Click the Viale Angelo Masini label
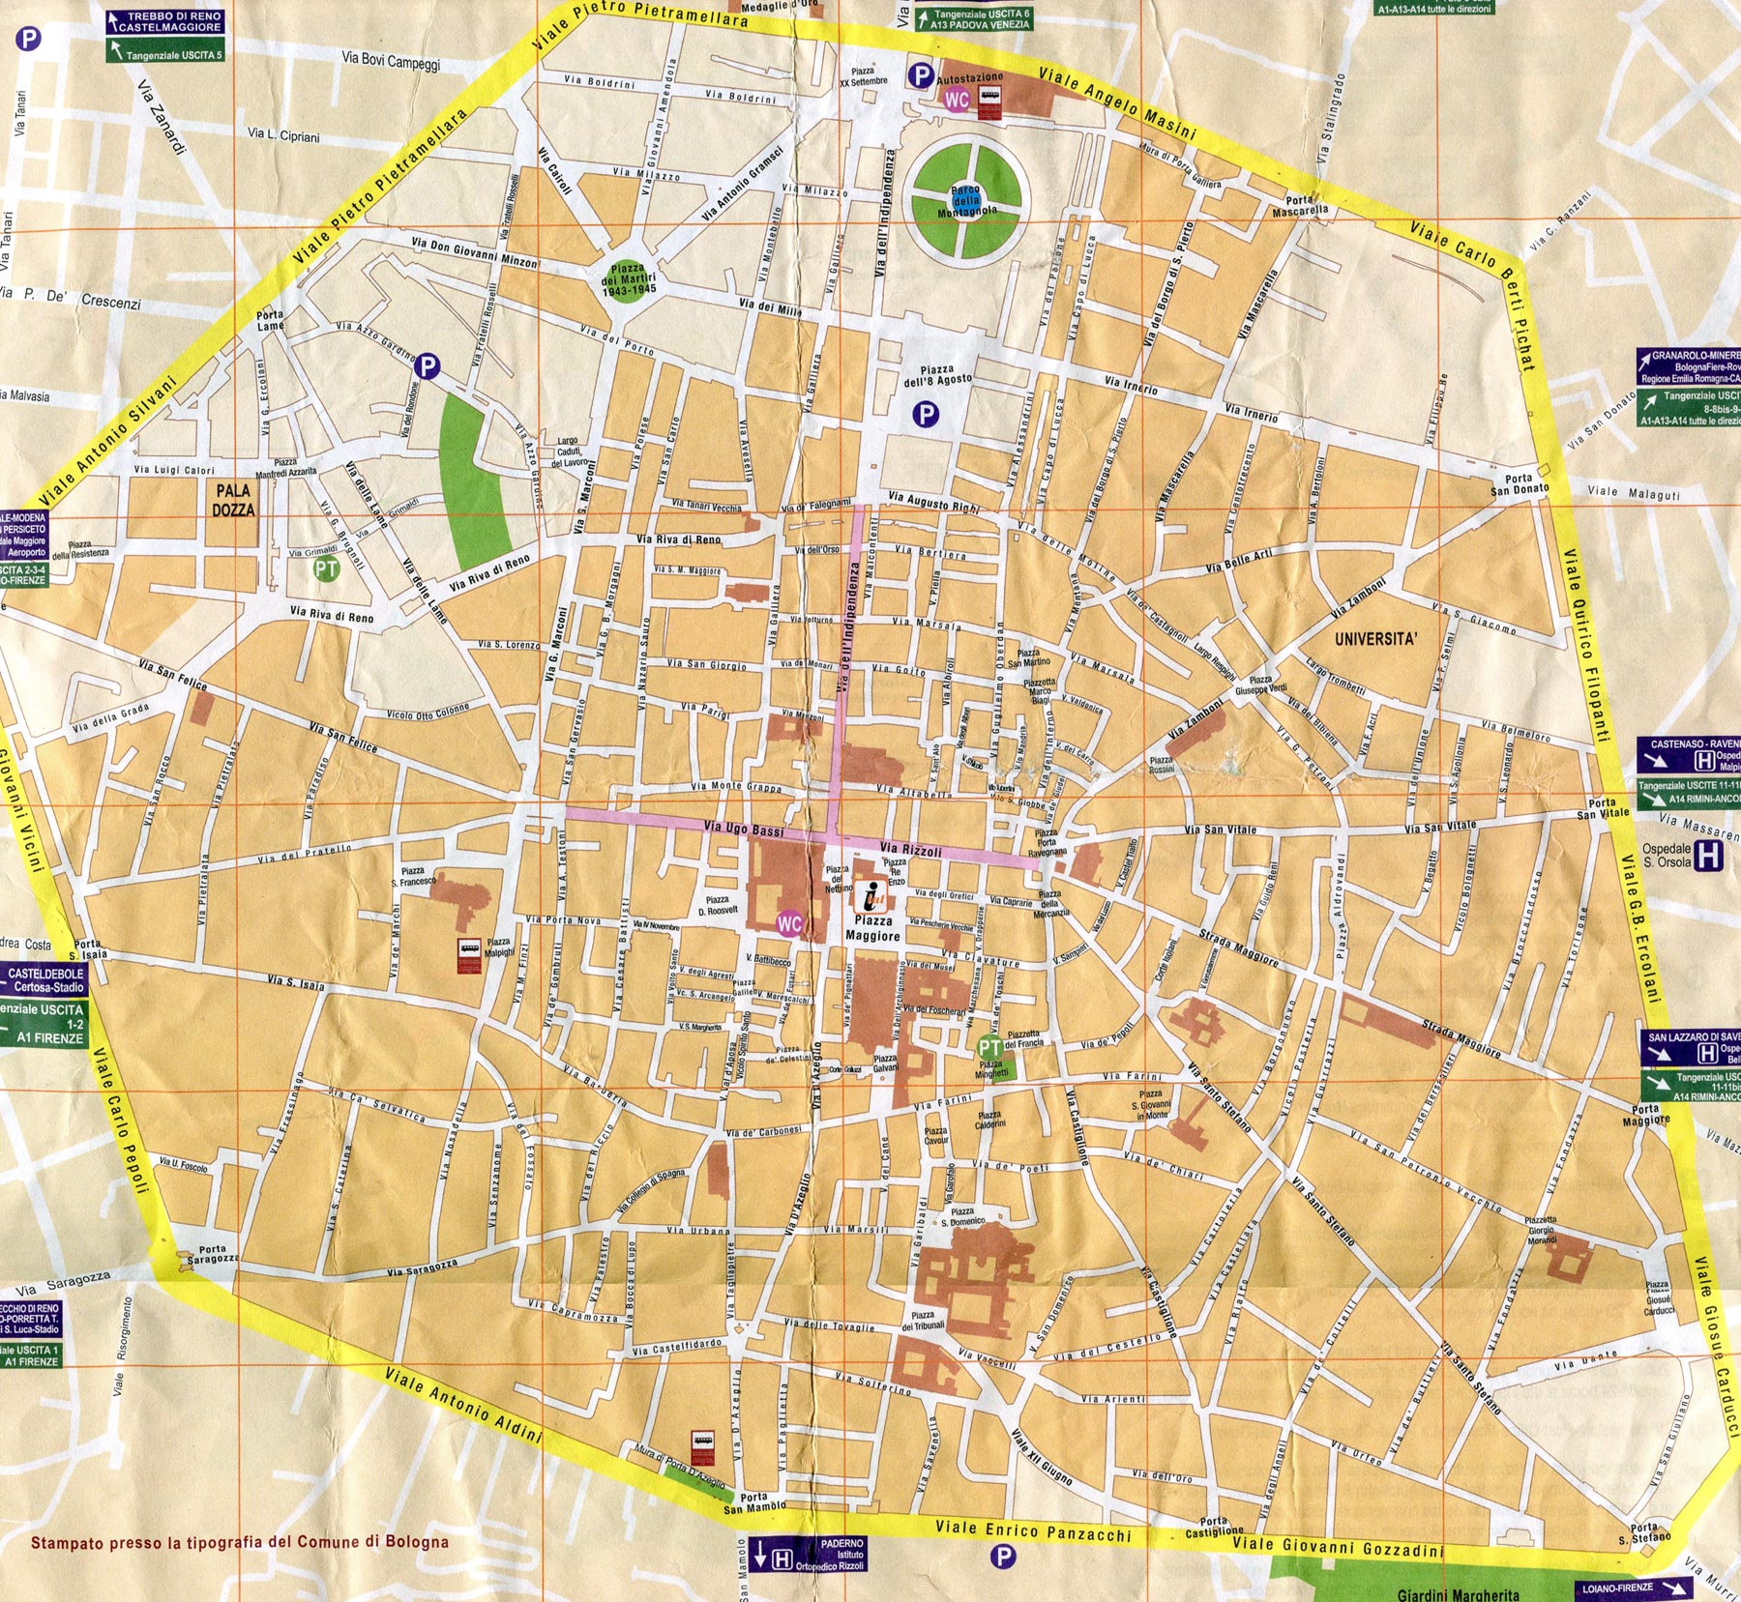This screenshot has width=1741, height=1602. pos(1117,103)
